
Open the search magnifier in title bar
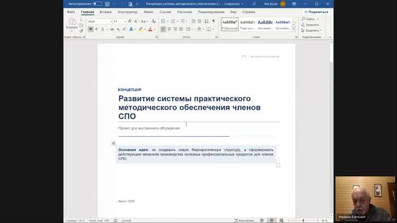click(254, 4)
